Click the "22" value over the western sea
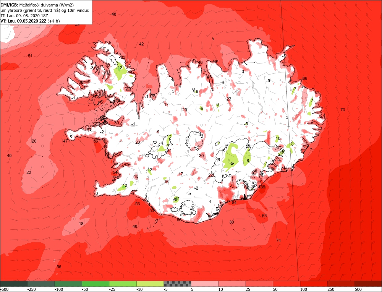The image size is (382, 292). 29,172
